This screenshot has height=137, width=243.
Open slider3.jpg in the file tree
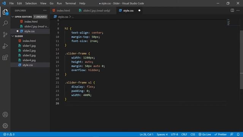coord(29,55)
